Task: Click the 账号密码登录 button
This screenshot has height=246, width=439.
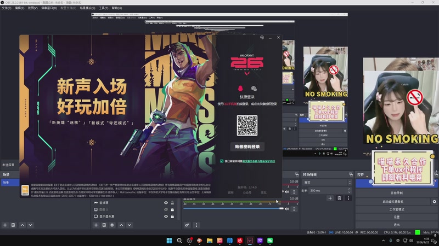Action: pos(247,147)
